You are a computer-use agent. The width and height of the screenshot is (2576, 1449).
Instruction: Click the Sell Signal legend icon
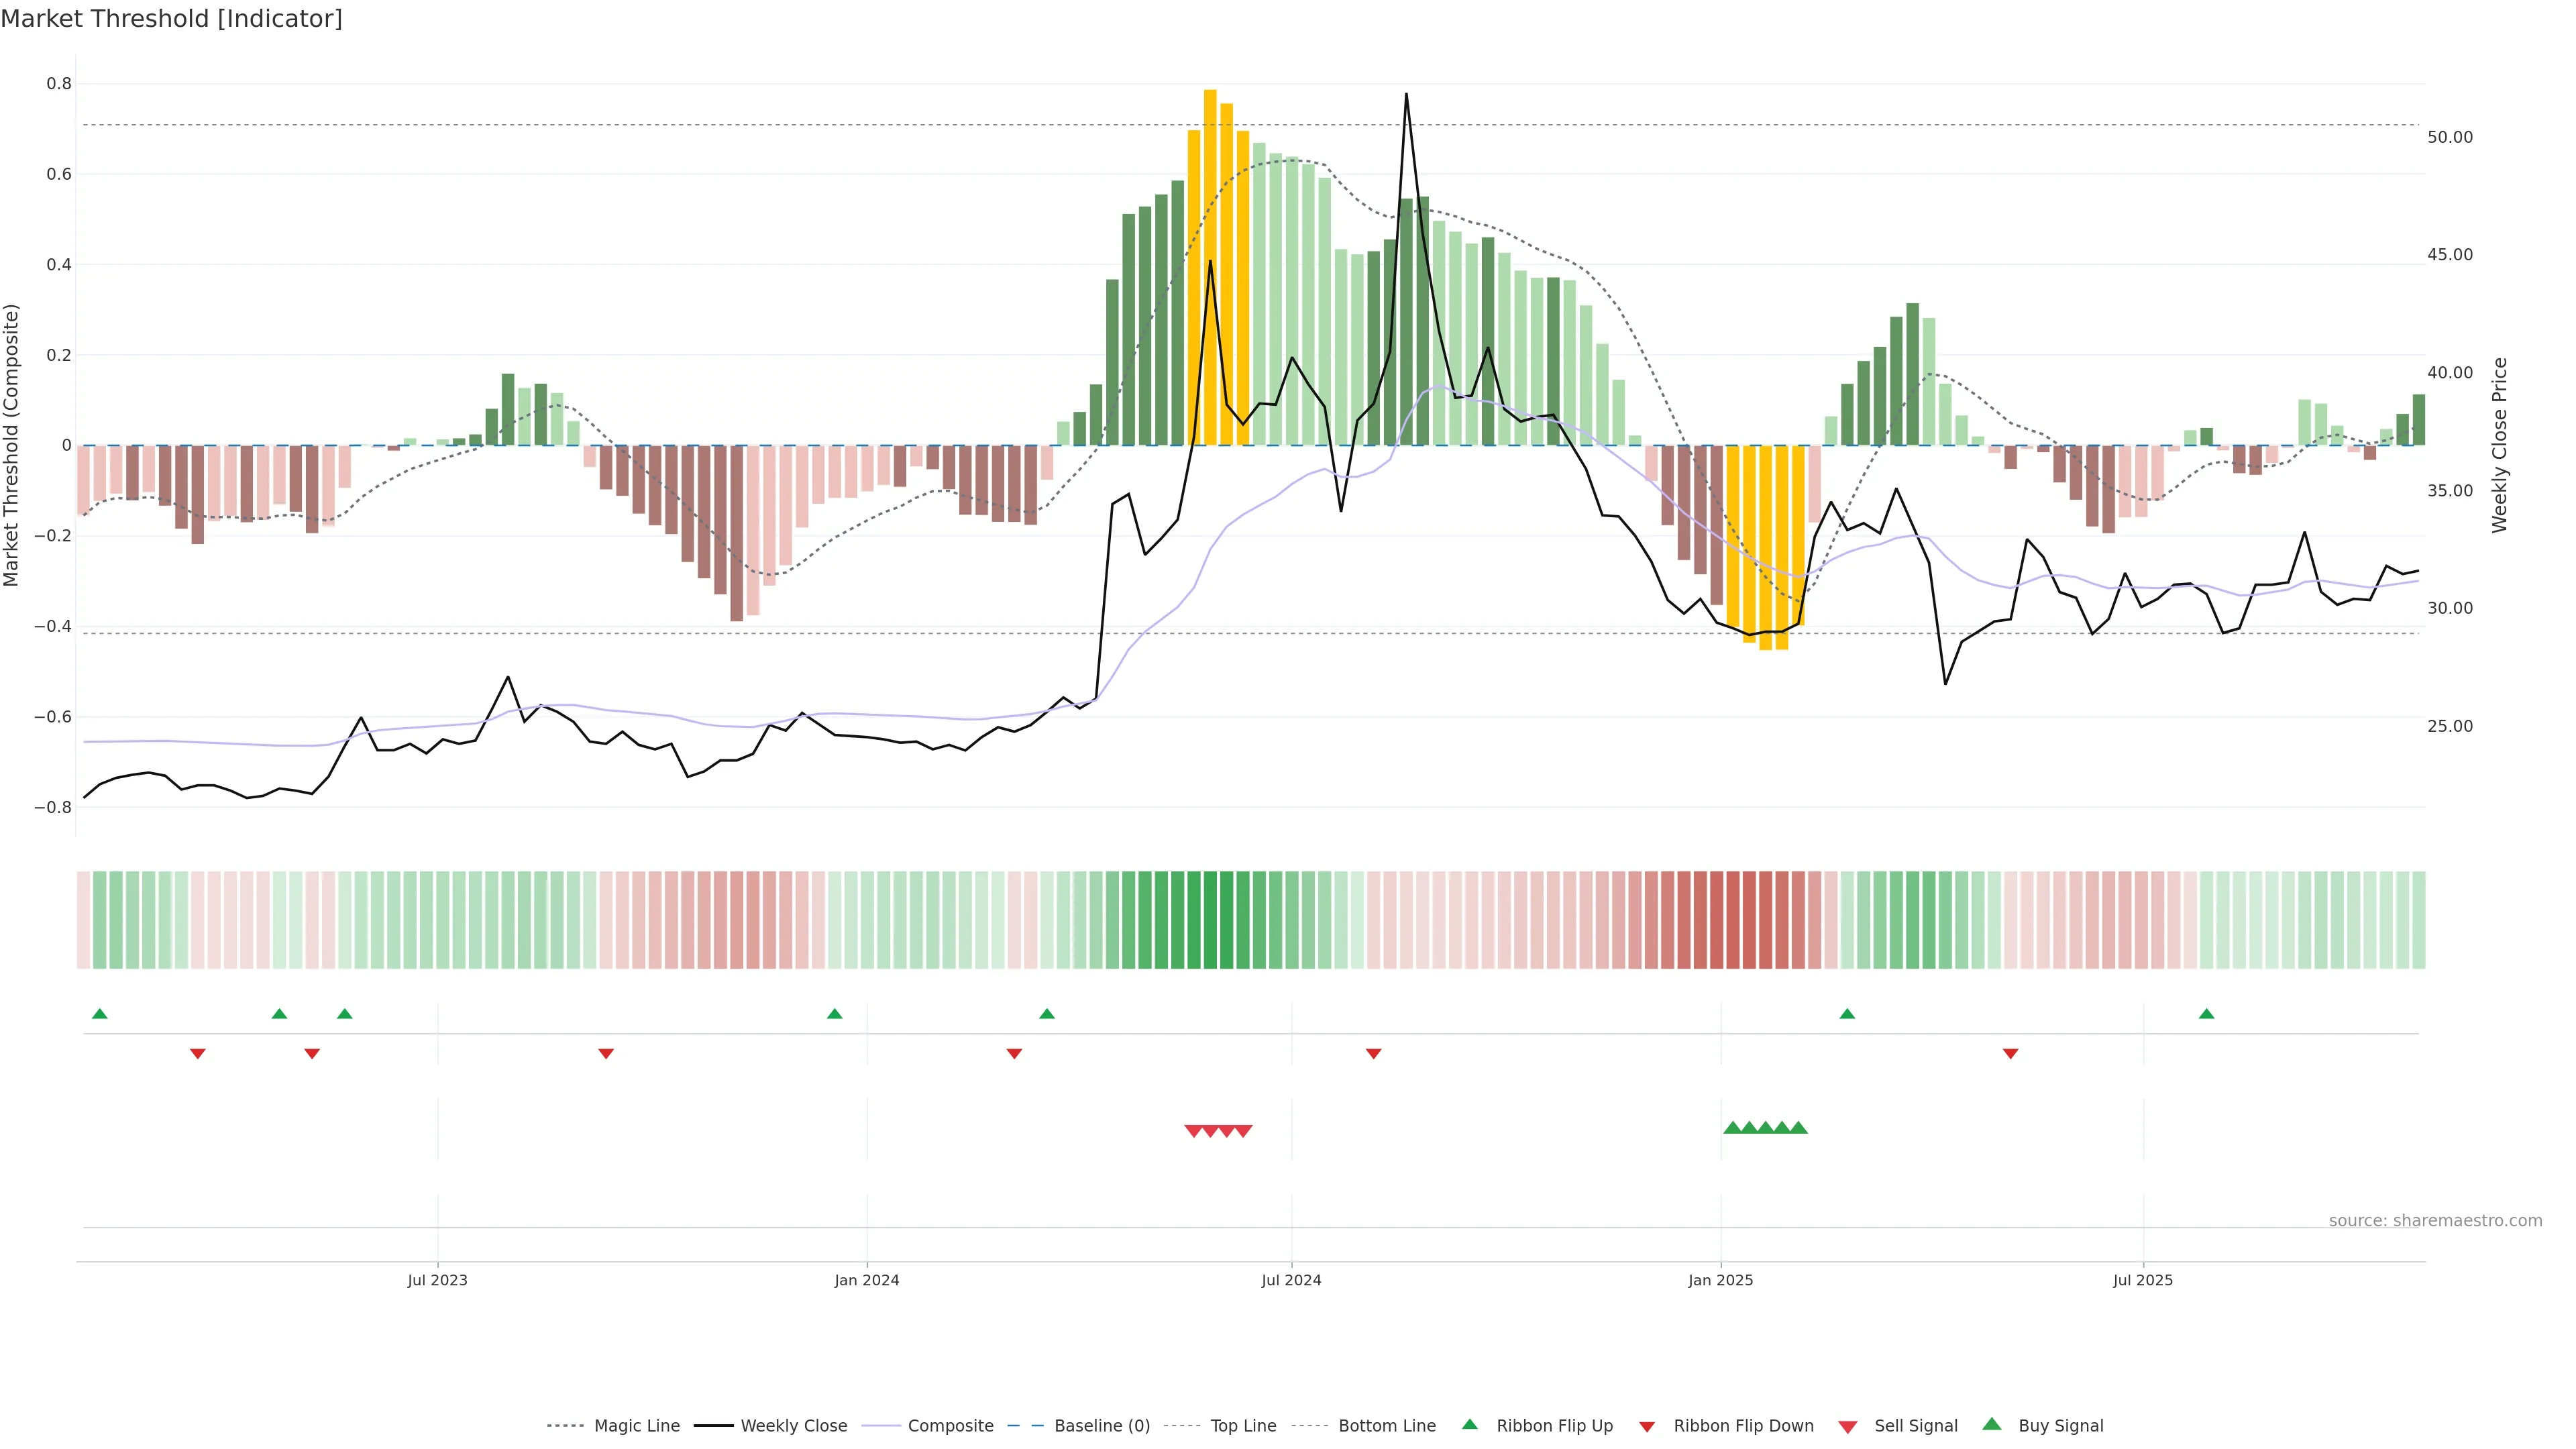(x=1847, y=1427)
